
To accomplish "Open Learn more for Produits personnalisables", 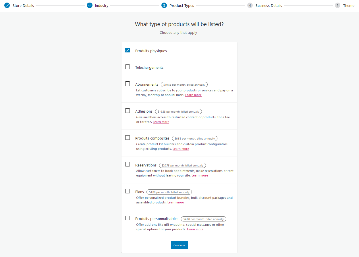I will coord(195,229).
